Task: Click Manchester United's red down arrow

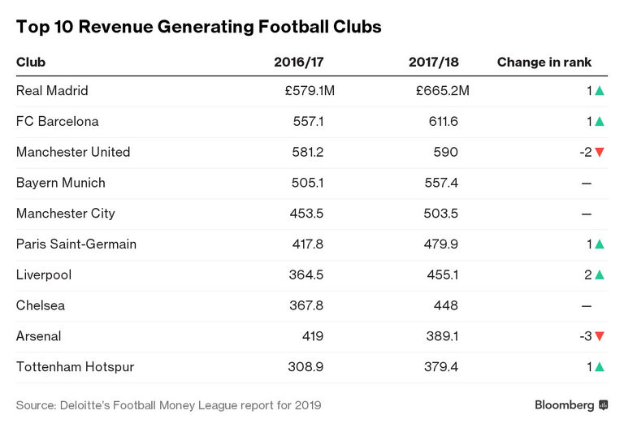Action: click(600, 153)
